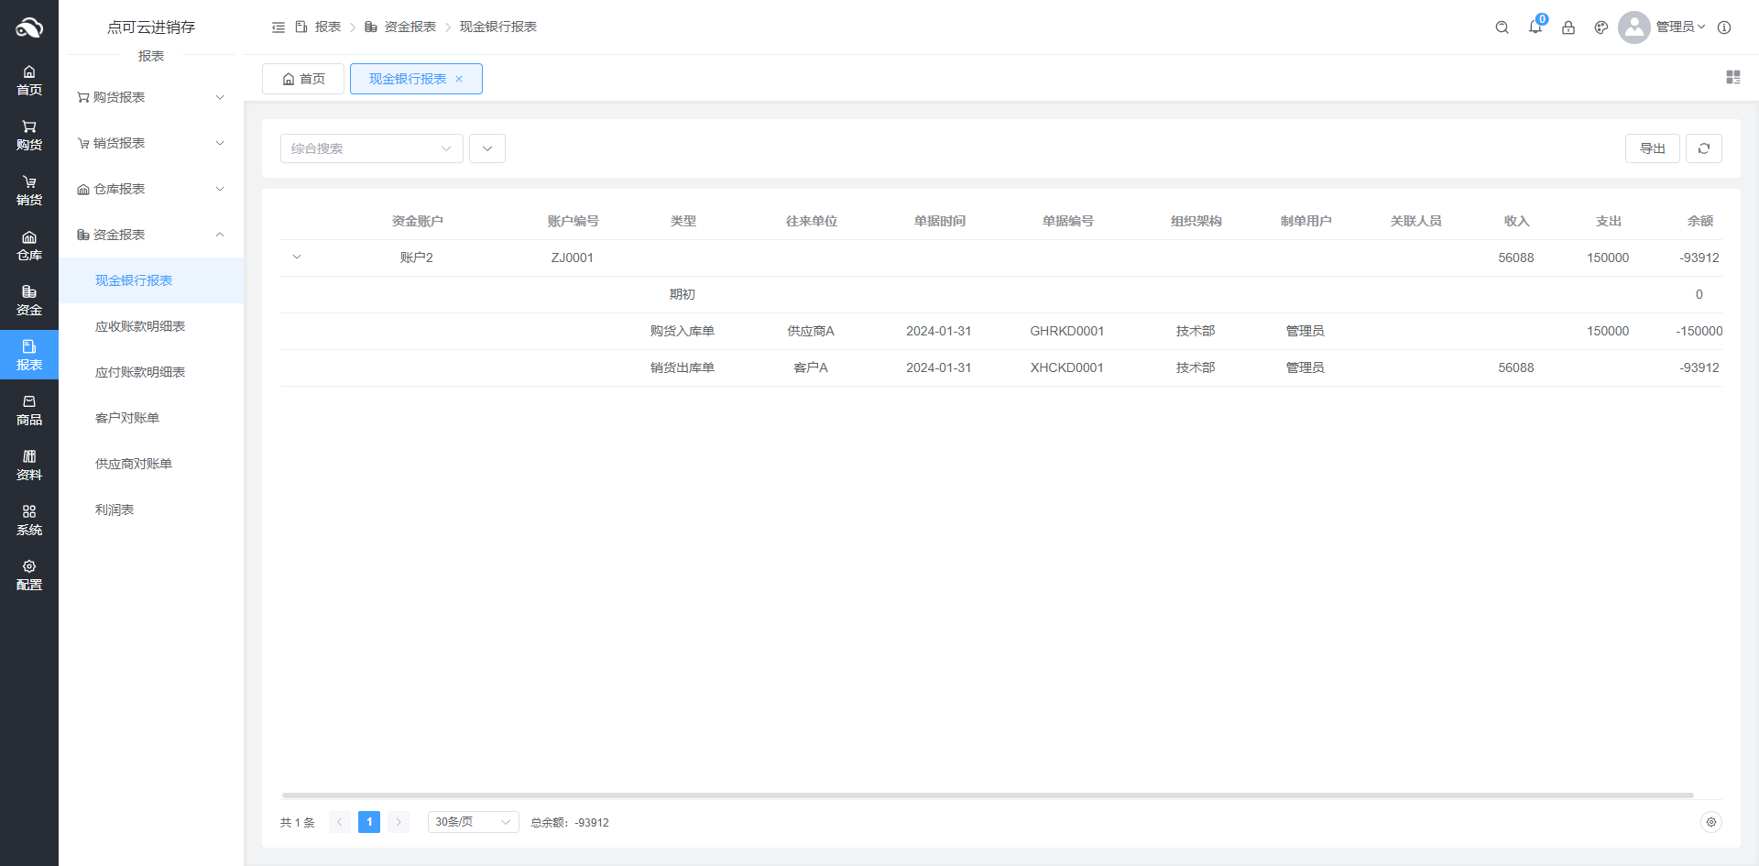Viewport: 1759px width, 866px height.
Task: Click the 导出 export button
Action: click(x=1652, y=148)
